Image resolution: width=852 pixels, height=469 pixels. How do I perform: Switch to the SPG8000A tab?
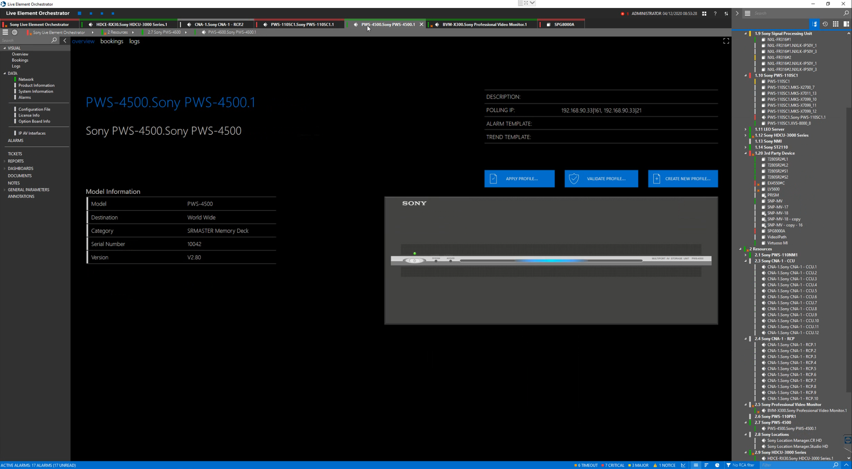[561, 24]
